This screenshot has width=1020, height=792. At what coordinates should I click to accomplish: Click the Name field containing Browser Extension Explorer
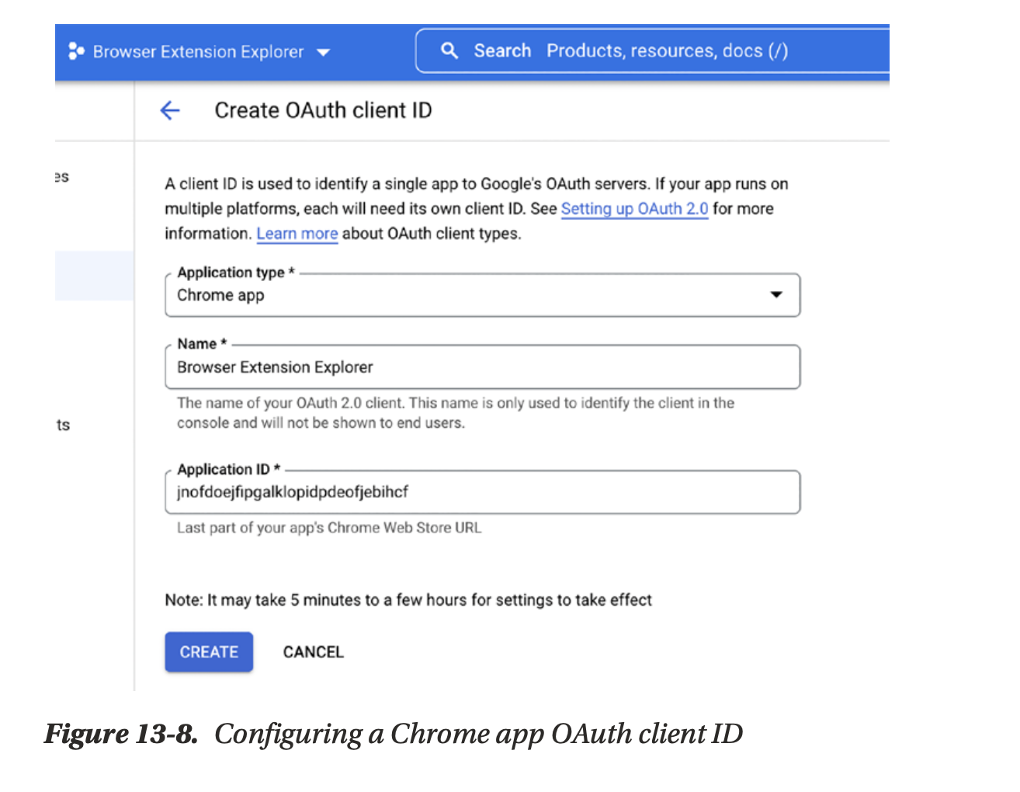[x=481, y=367]
